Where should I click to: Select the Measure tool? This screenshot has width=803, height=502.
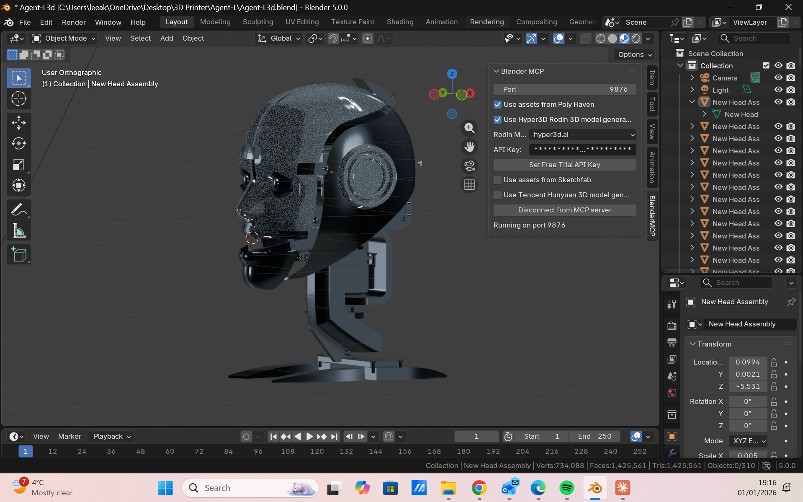(x=18, y=231)
